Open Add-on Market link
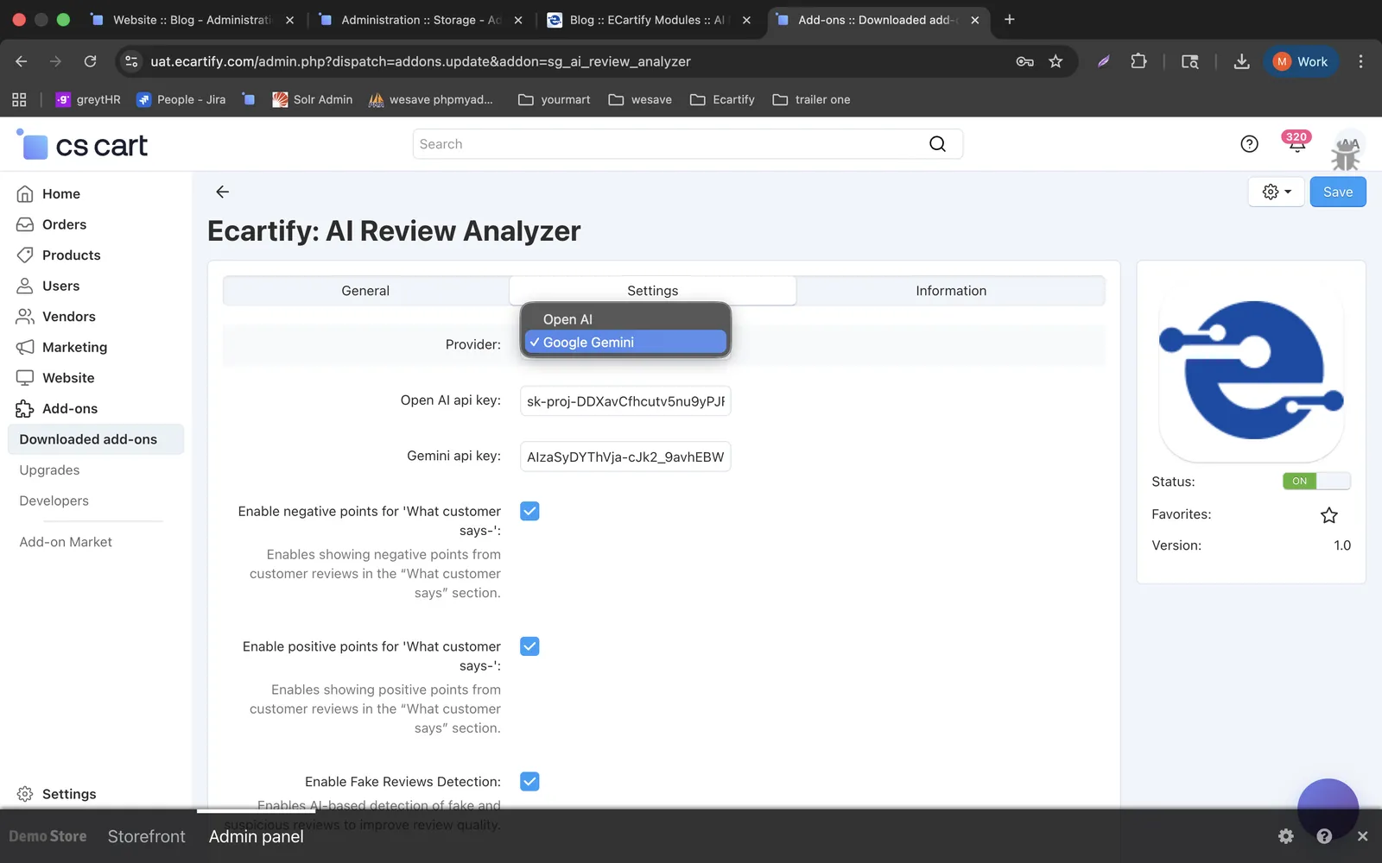 66,542
